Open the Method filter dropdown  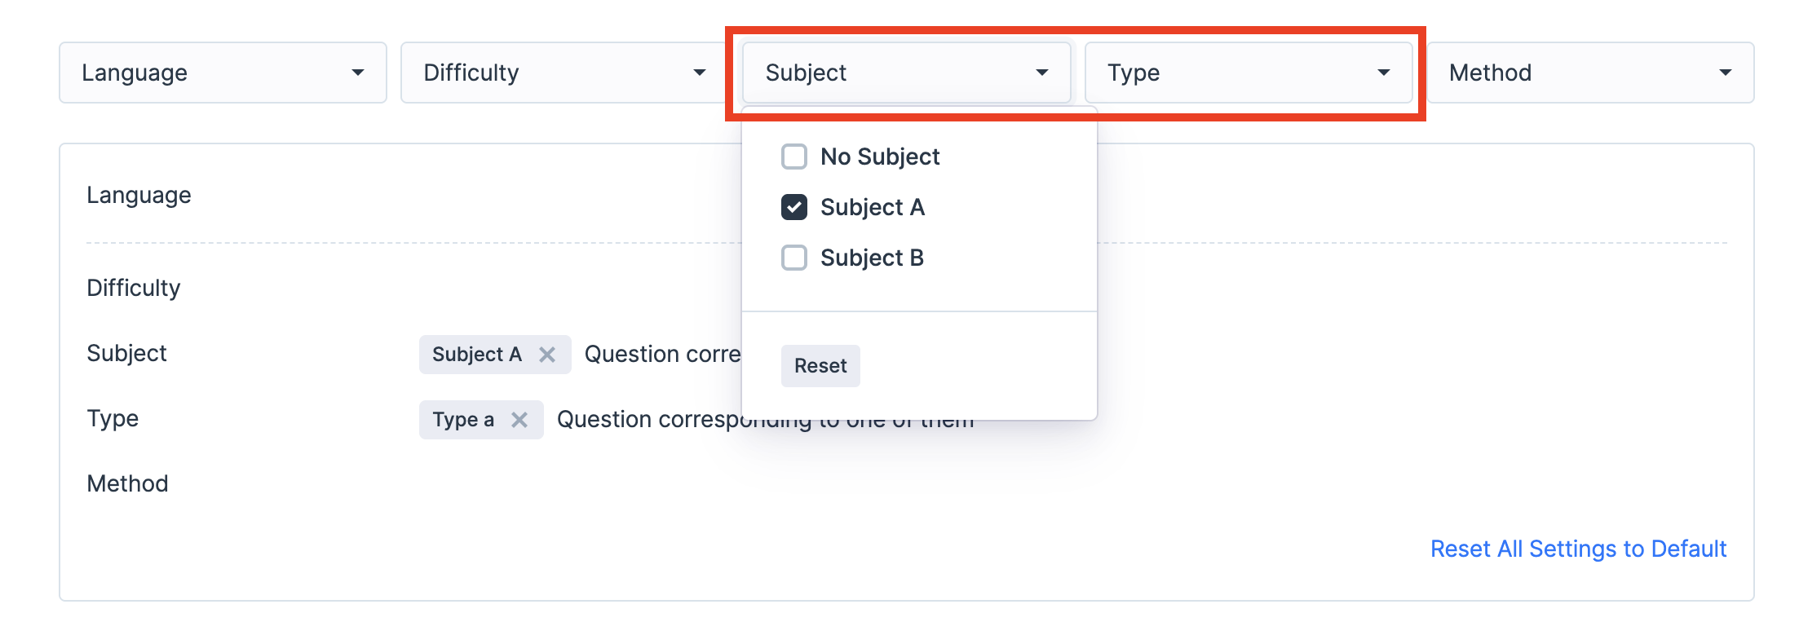point(1574,73)
